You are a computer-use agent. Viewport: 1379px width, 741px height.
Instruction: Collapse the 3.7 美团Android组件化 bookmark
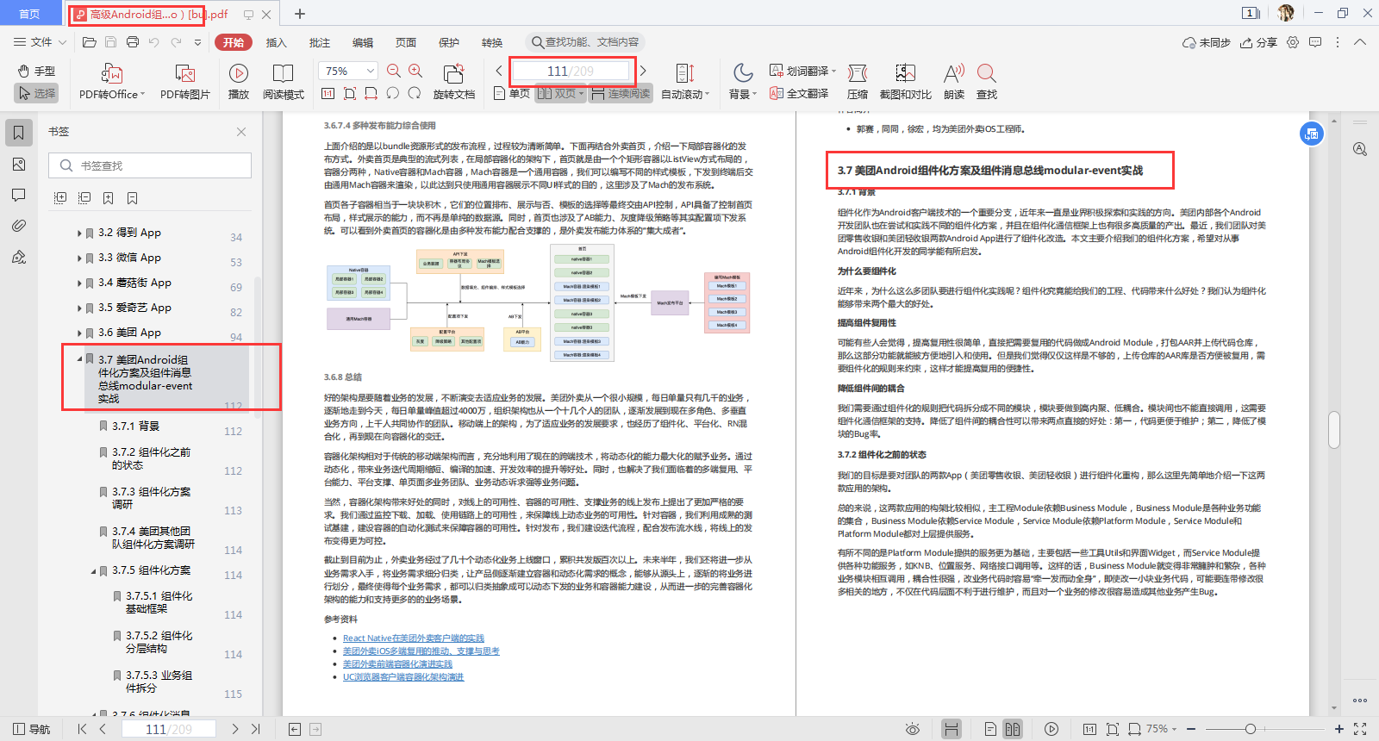point(79,359)
